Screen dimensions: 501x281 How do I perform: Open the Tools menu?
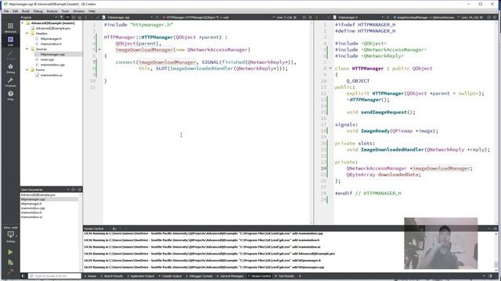pyautogui.click(x=65, y=11)
